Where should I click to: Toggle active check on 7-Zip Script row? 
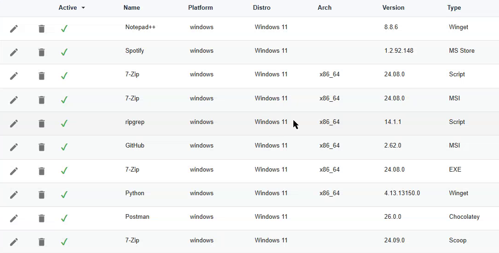[64, 76]
